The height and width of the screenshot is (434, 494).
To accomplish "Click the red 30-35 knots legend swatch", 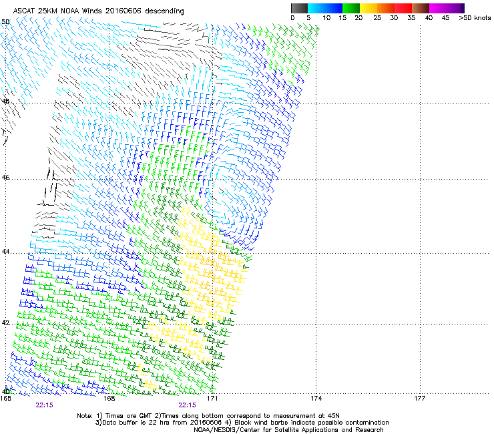I will (403, 8).
